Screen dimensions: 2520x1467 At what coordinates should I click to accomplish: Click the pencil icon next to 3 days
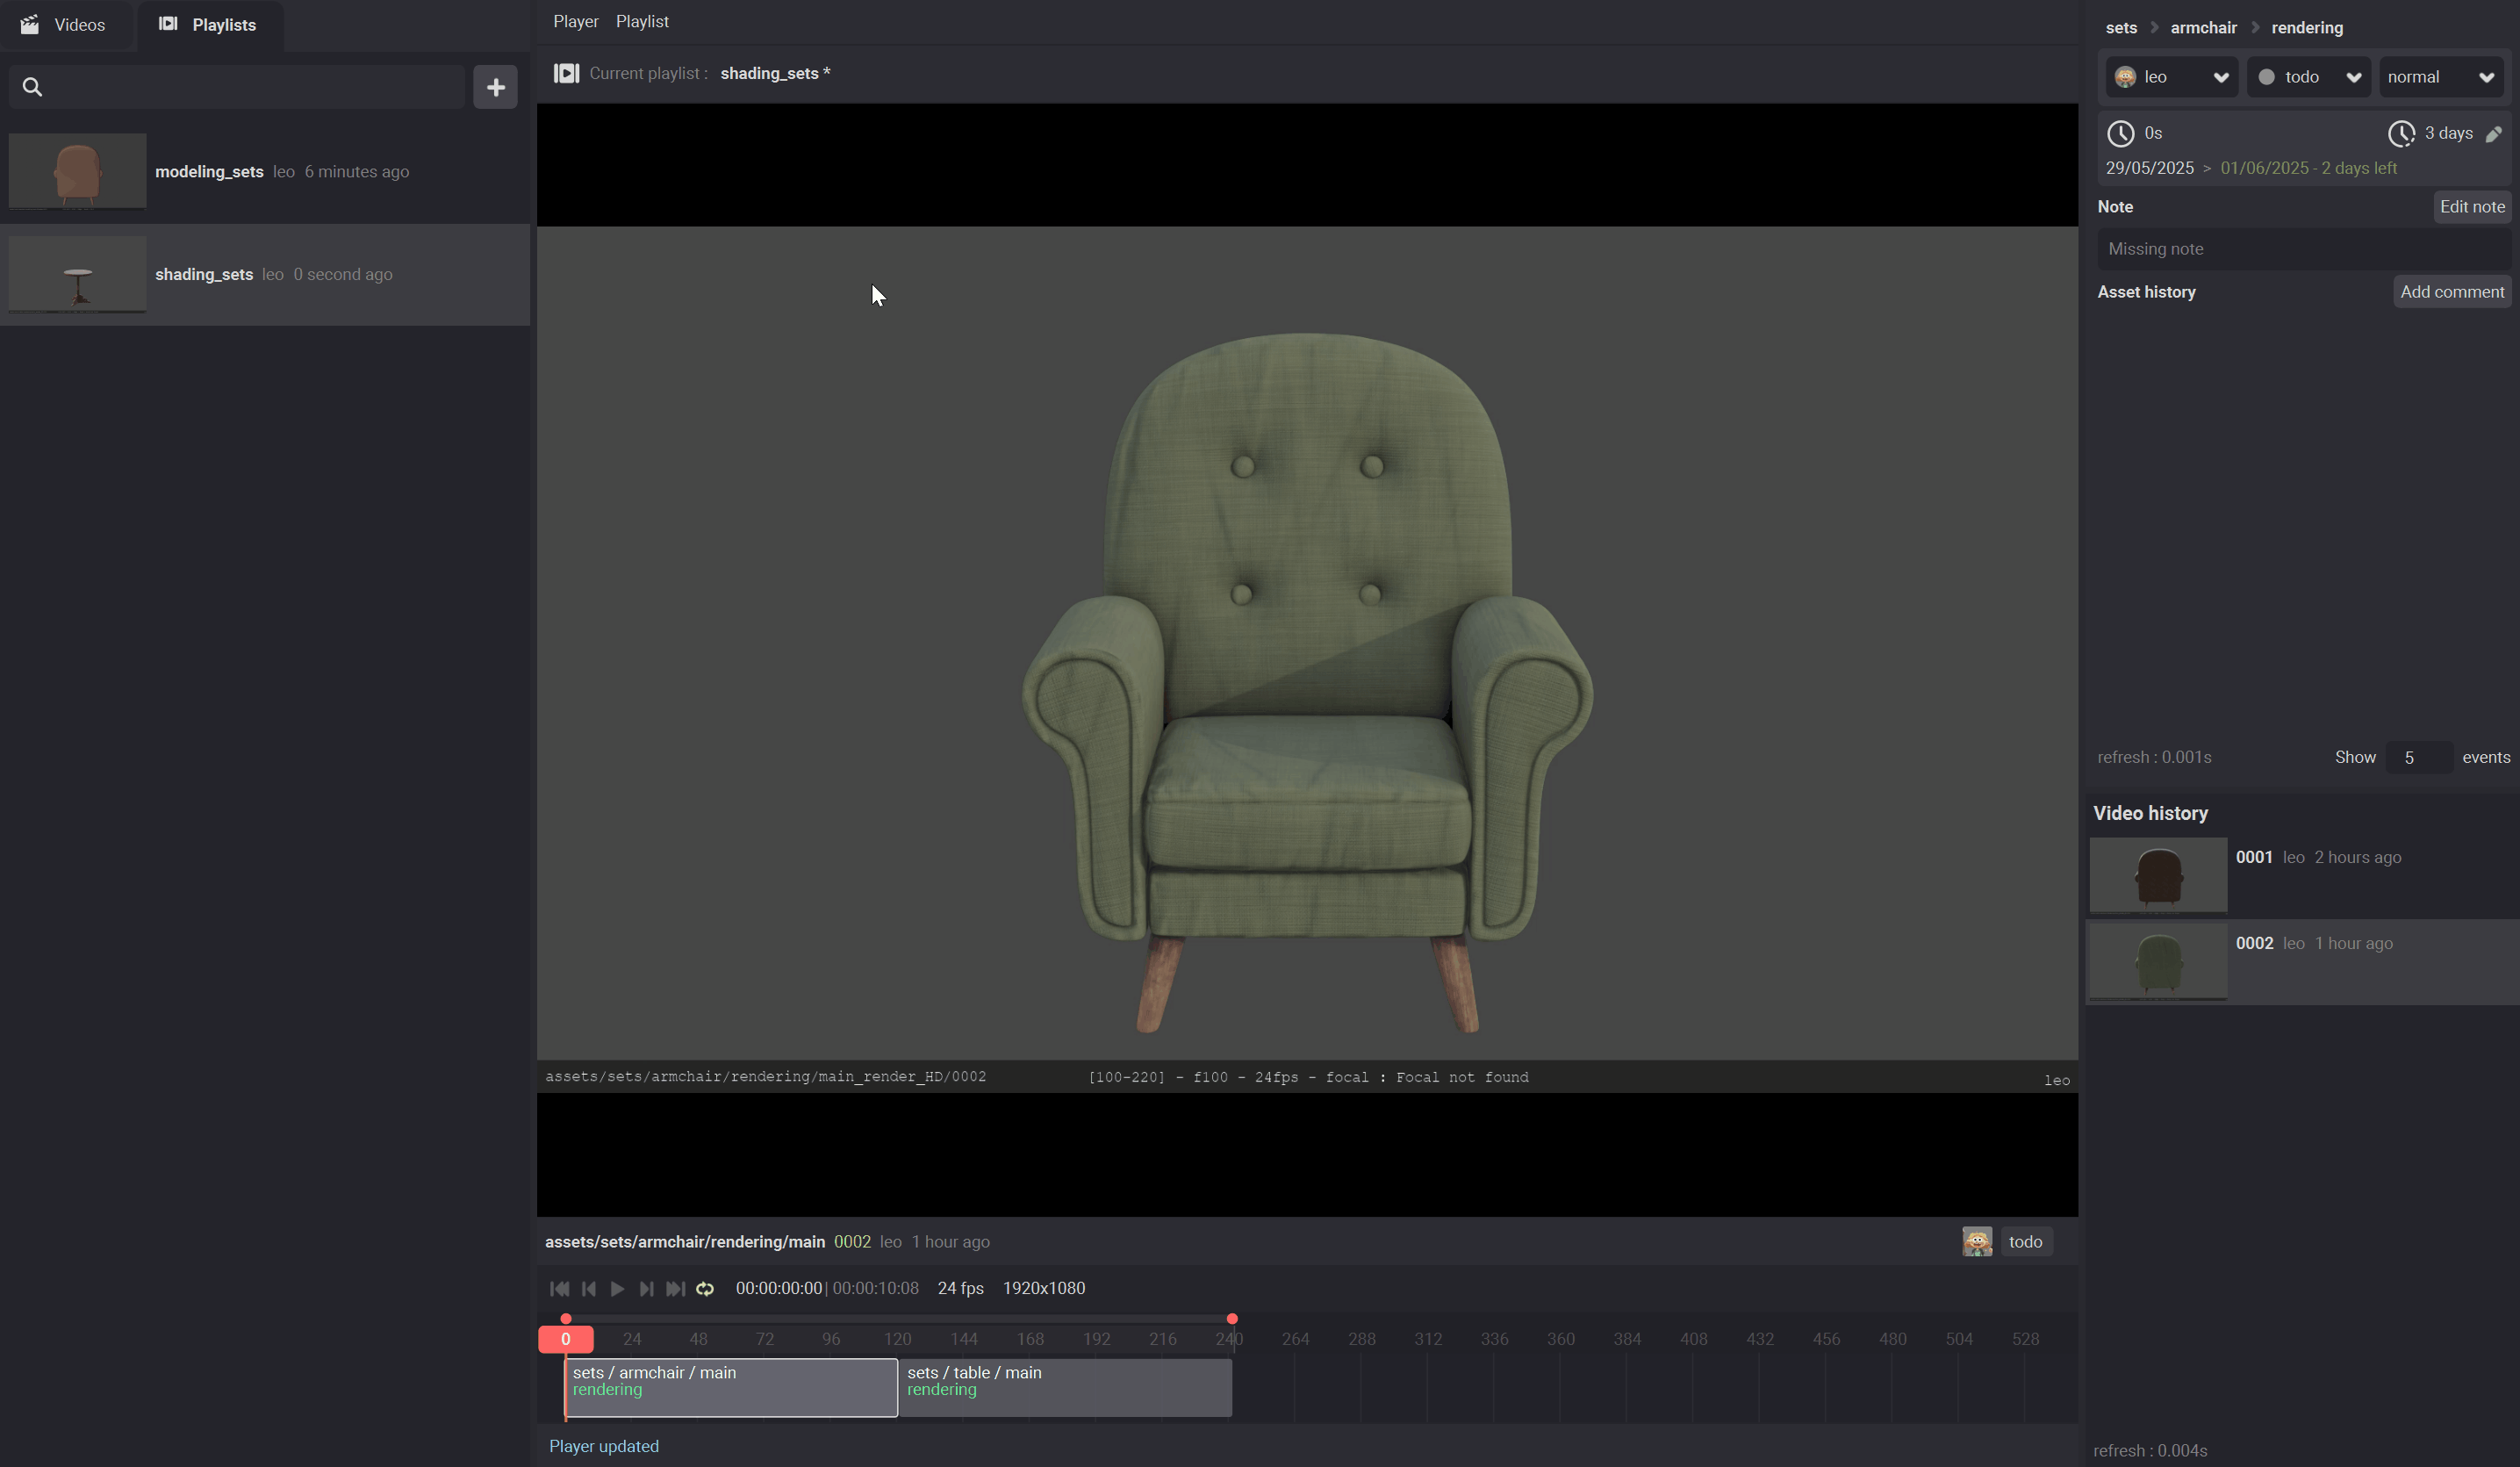(x=2493, y=134)
